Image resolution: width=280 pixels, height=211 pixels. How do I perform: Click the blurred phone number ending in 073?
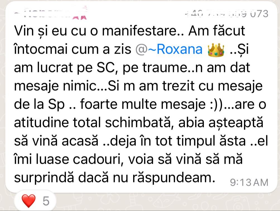point(226,14)
